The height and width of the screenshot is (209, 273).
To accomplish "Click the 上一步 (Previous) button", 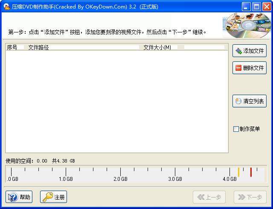I will [x=209, y=197].
